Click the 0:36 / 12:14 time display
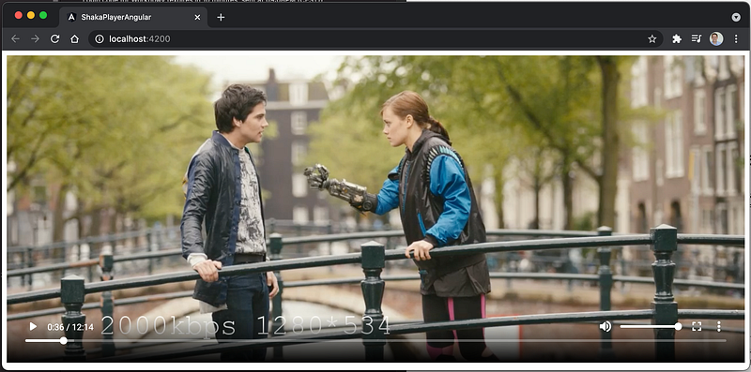Screen dimensions: 751x372 click(x=69, y=327)
